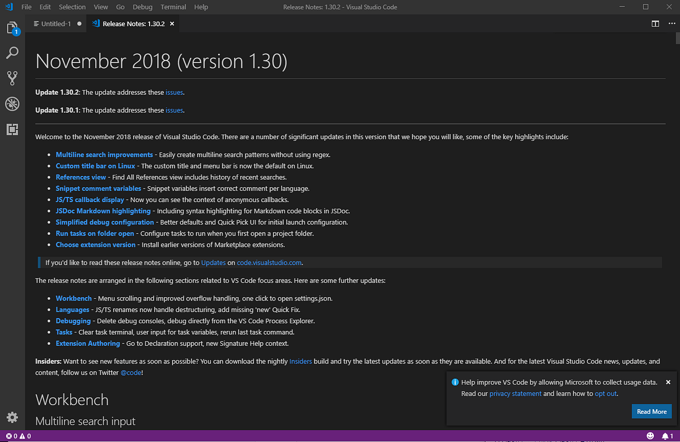The height and width of the screenshot is (442, 680).
Task: Open the Explorer view in activity bar
Action: pyautogui.click(x=12, y=28)
